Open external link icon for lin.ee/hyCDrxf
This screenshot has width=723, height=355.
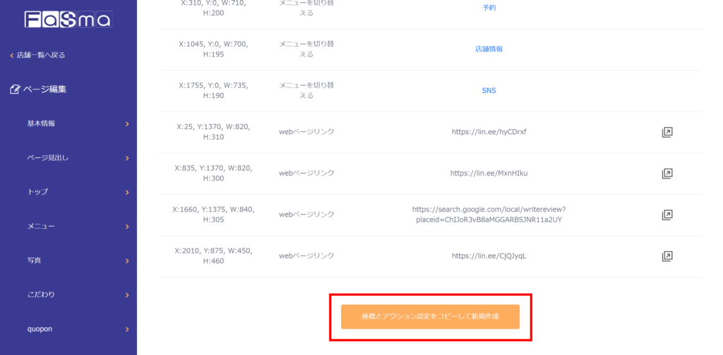(x=667, y=132)
